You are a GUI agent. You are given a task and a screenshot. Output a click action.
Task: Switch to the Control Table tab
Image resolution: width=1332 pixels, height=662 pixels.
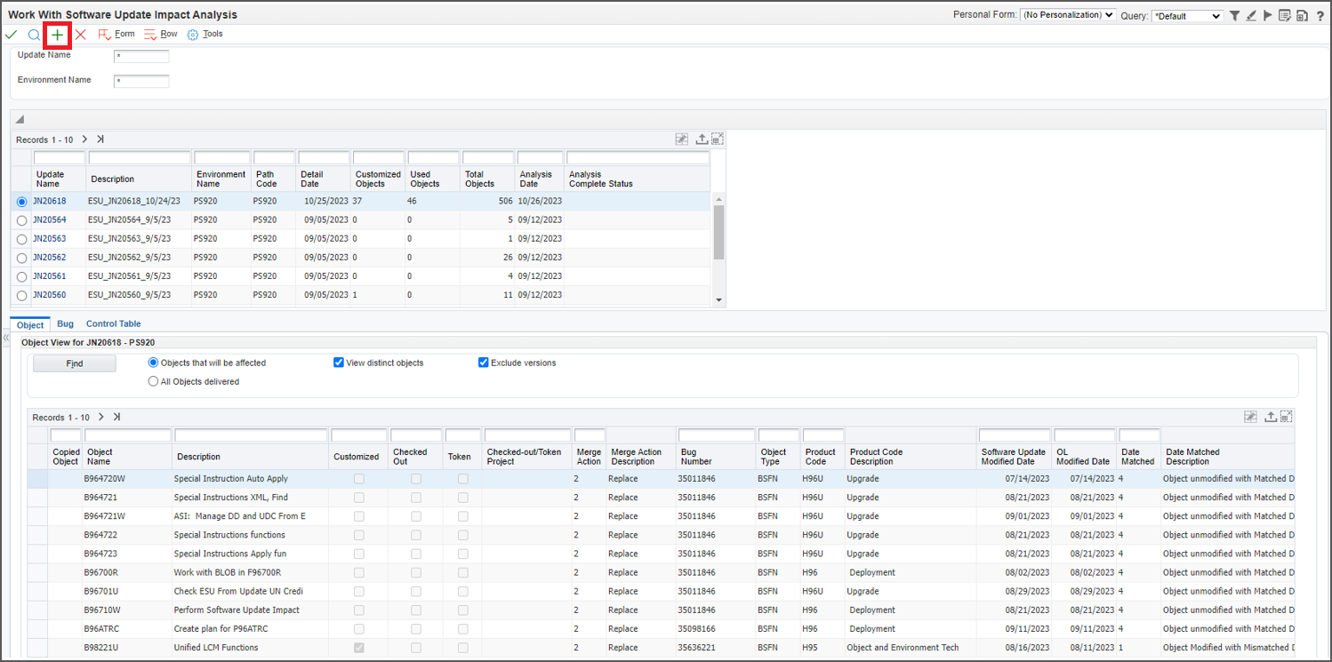coord(113,324)
